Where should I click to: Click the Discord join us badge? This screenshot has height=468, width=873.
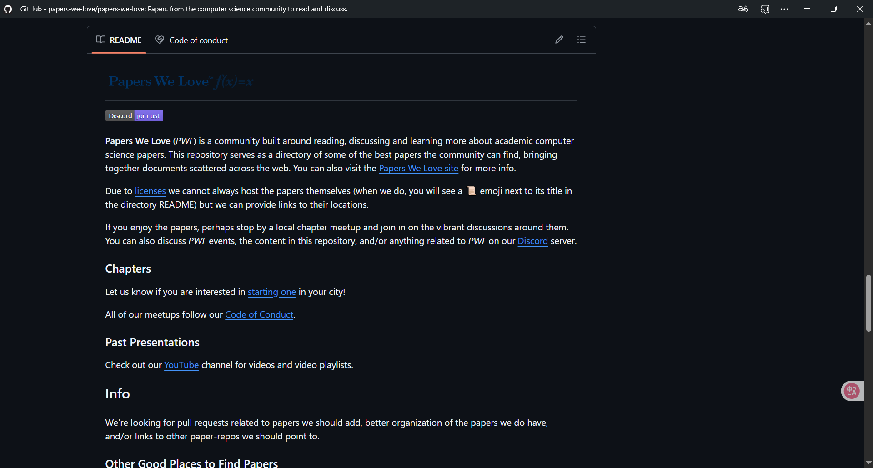(134, 116)
